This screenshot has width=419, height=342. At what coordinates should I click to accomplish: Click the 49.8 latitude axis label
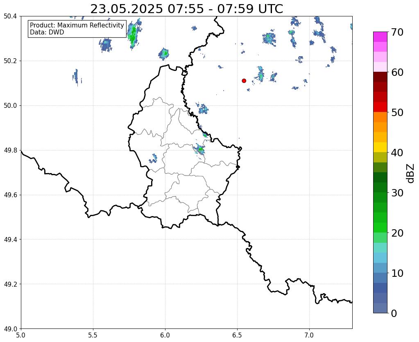(10, 150)
